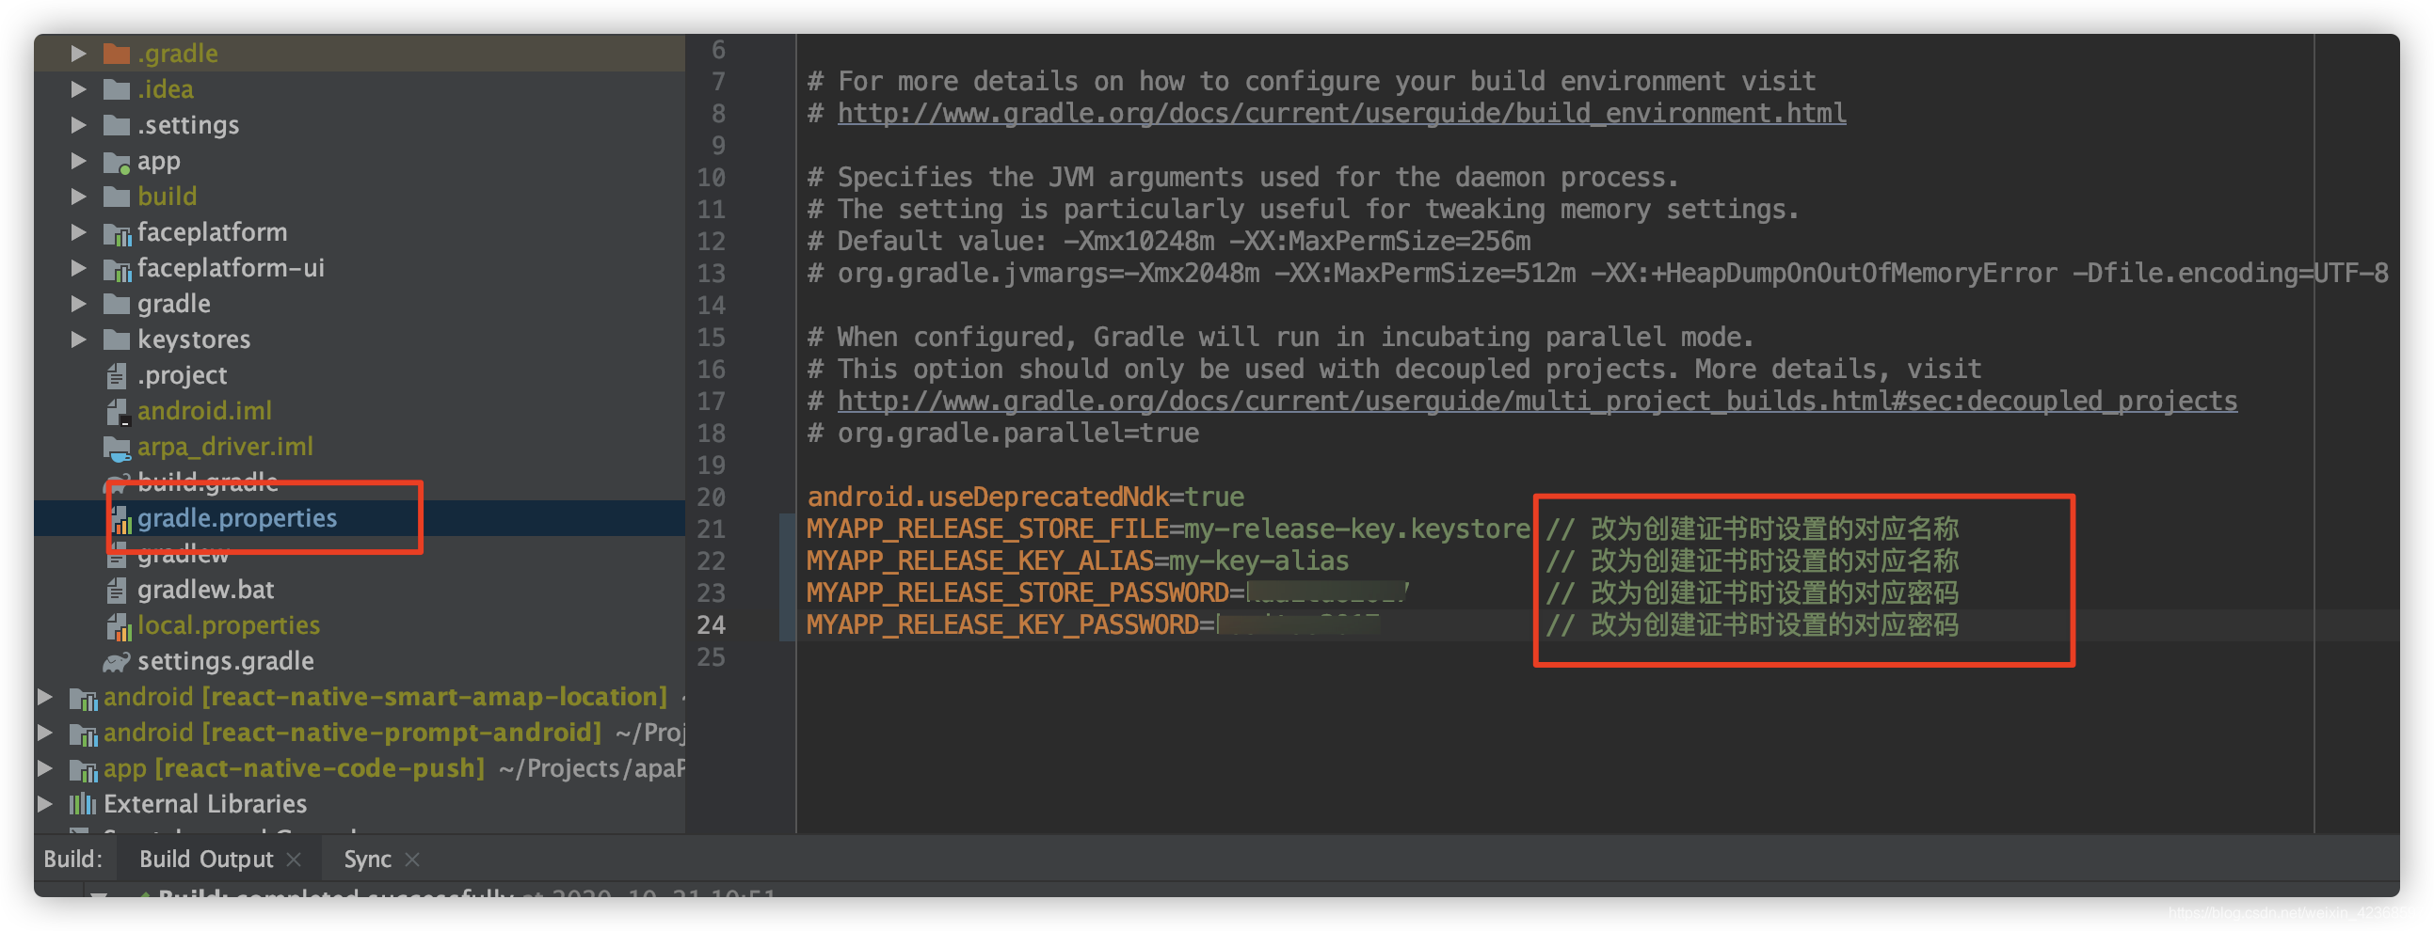
Task: Expand the .settings folder arrow
Action: click(x=79, y=126)
